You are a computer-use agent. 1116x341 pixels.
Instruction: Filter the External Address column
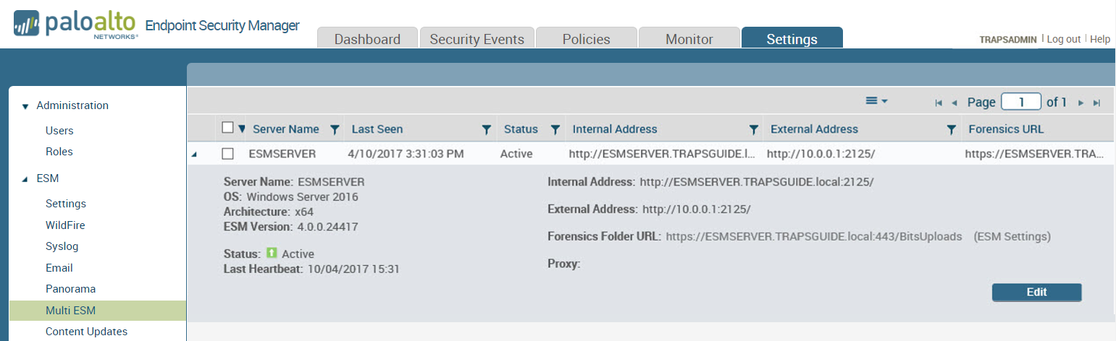point(952,129)
